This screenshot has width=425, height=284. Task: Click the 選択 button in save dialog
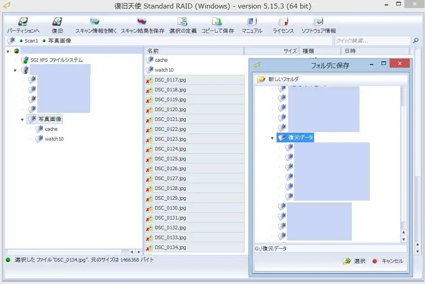pyautogui.click(x=355, y=261)
